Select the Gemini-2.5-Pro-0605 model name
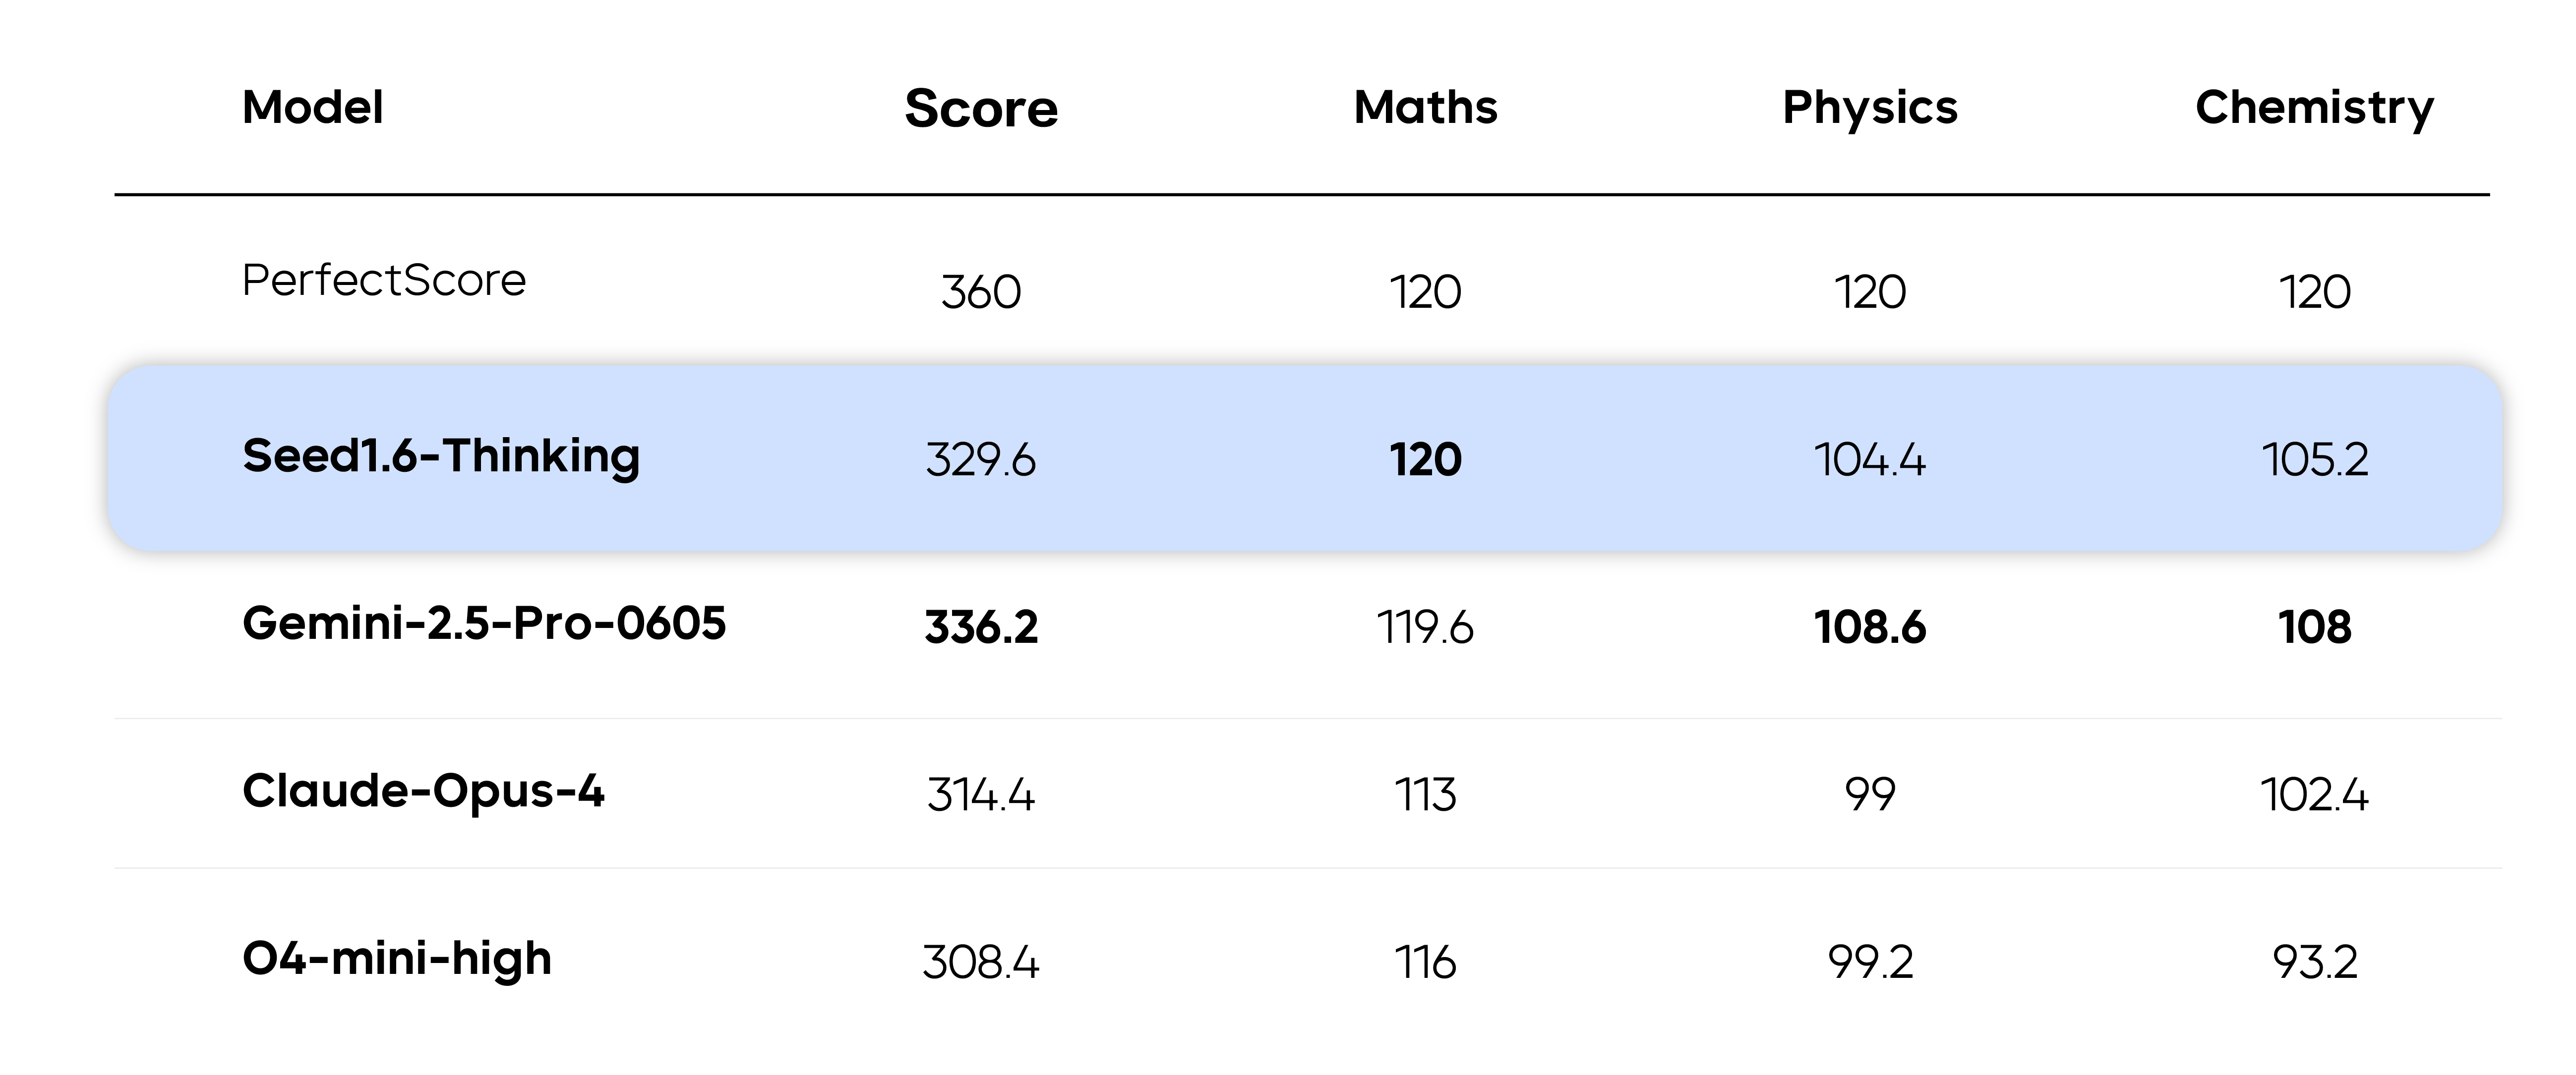This screenshot has width=2576, height=1075. pos(484,622)
